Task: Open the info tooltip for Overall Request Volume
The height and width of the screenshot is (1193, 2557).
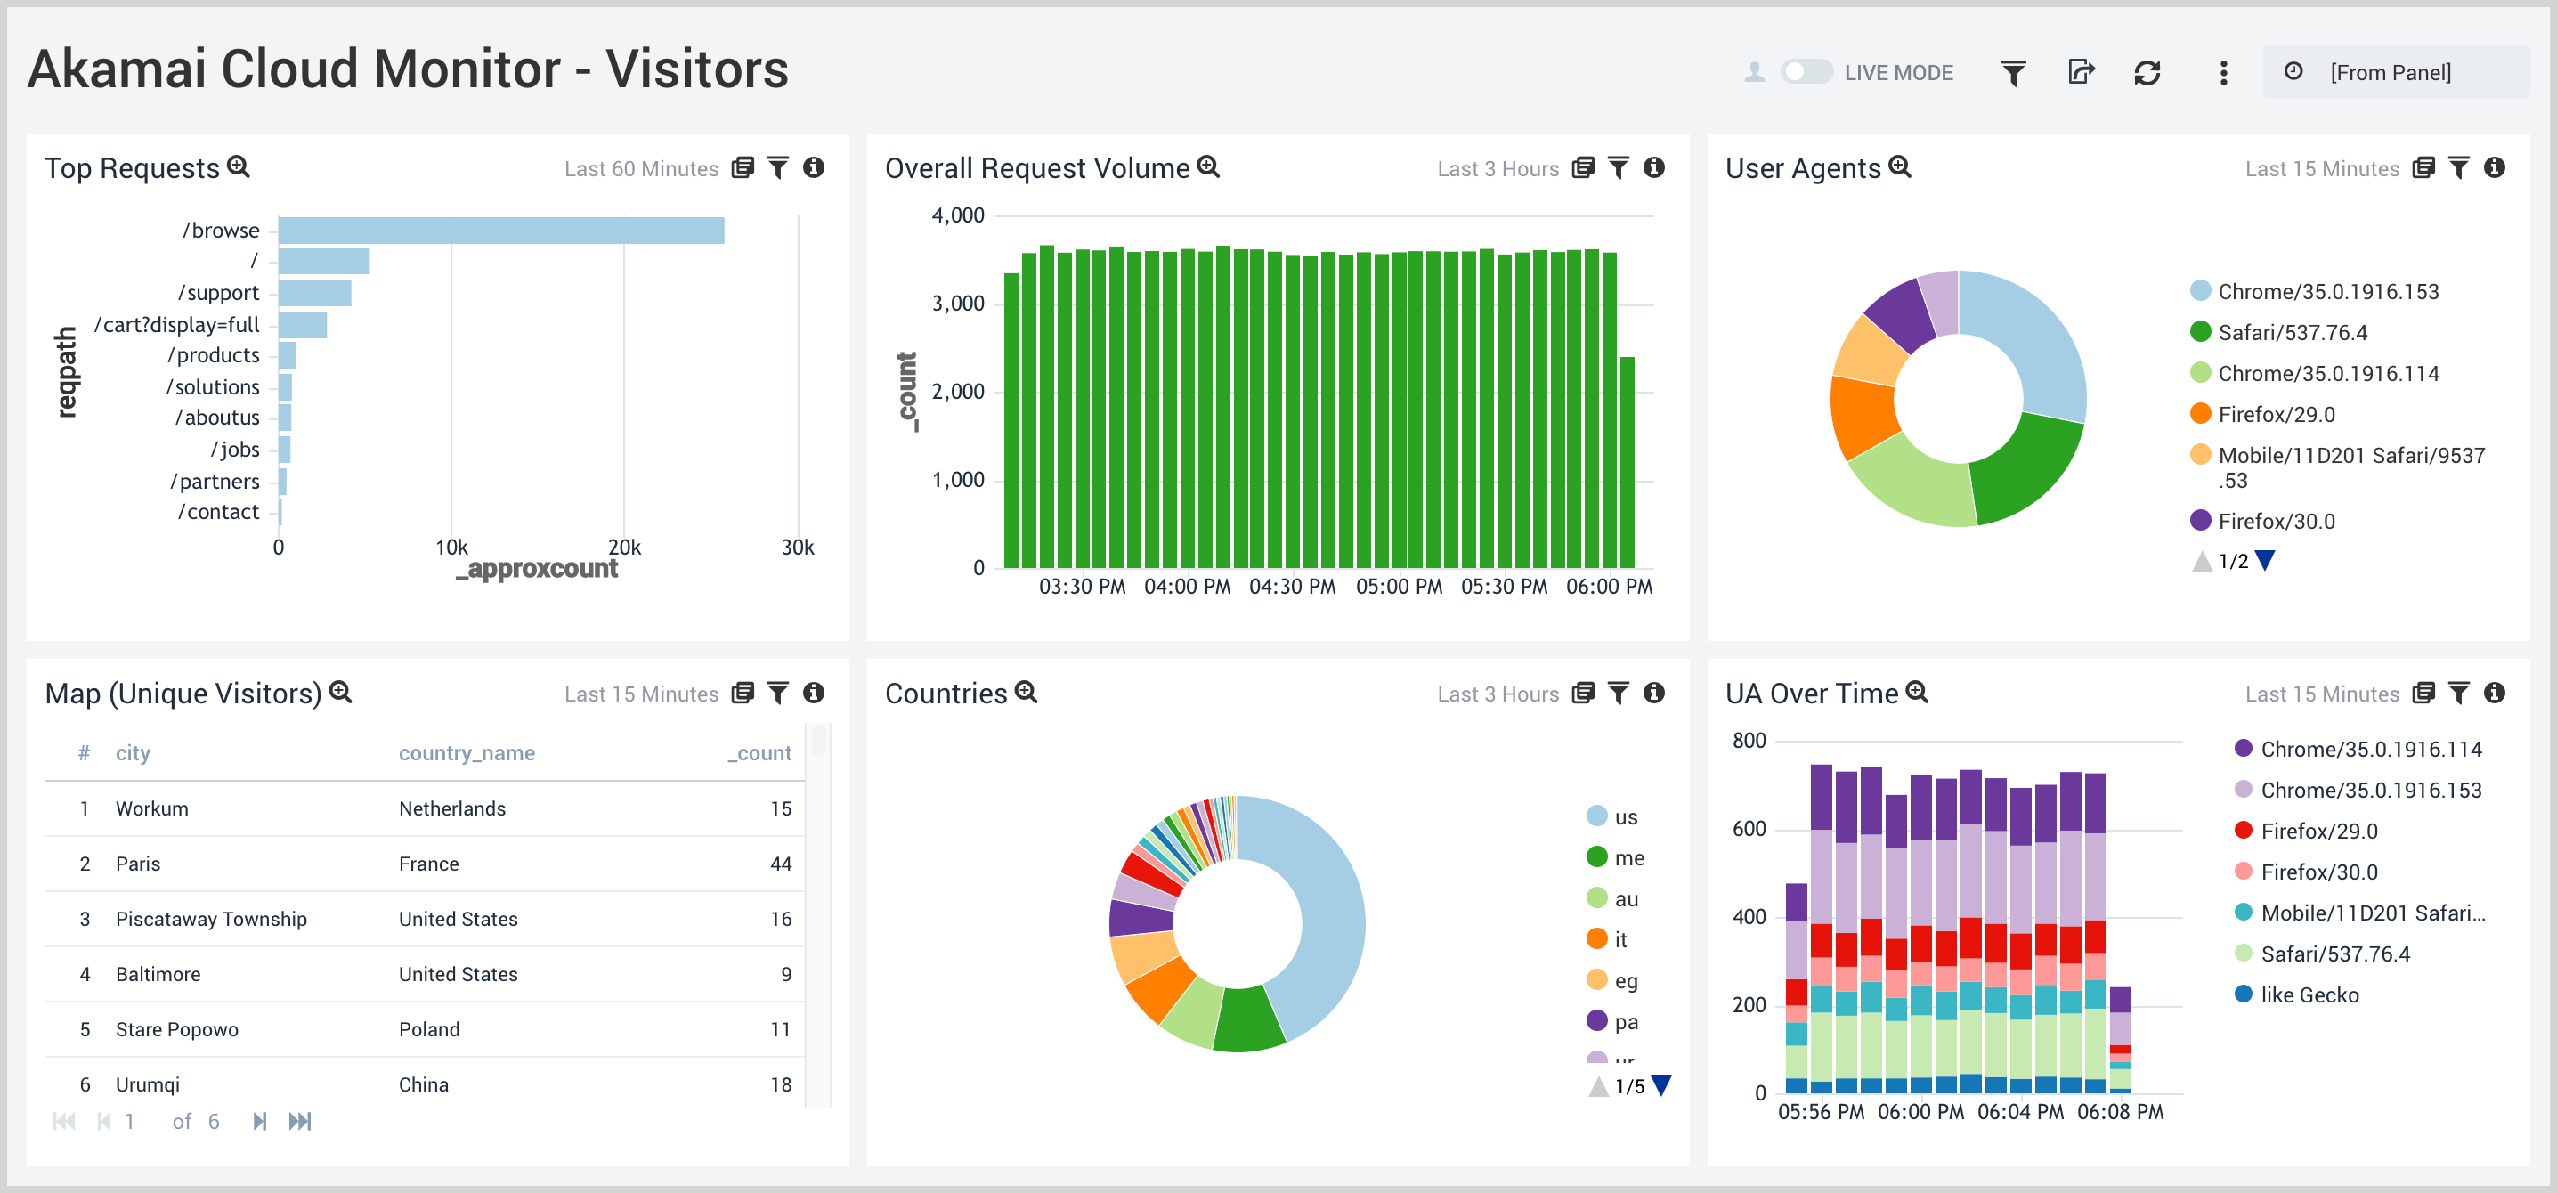Action: [1653, 167]
